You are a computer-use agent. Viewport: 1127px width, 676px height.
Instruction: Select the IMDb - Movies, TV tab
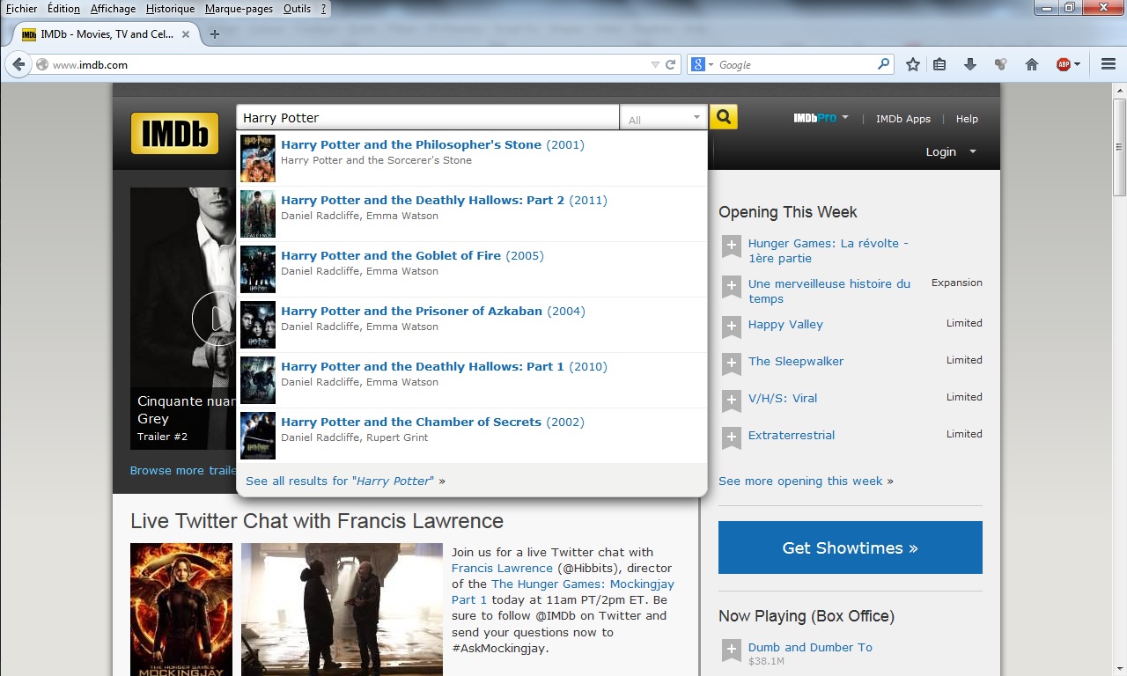click(106, 34)
